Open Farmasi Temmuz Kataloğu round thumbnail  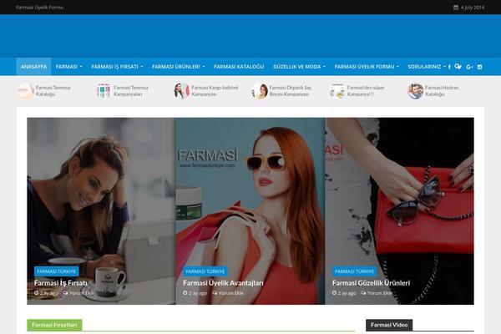pyautogui.click(x=25, y=91)
